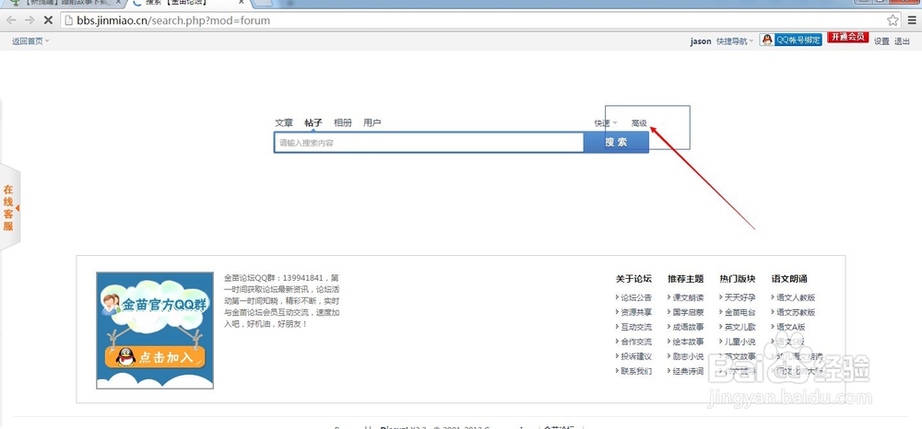This screenshot has height=429, width=922.
Task: Click the QQ群 139941841 description text
Action: tap(281, 300)
